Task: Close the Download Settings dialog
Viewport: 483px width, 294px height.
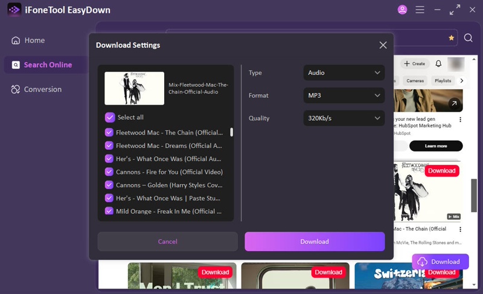Action: [x=383, y=45]
